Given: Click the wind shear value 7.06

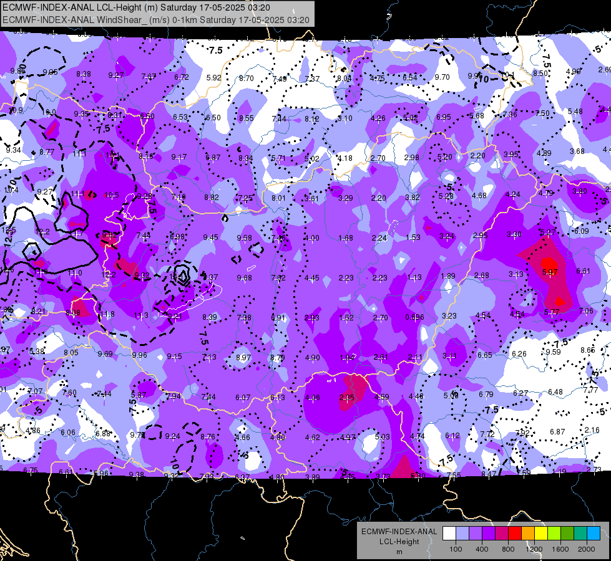Looking at the screenshot, I should (586, 310).
